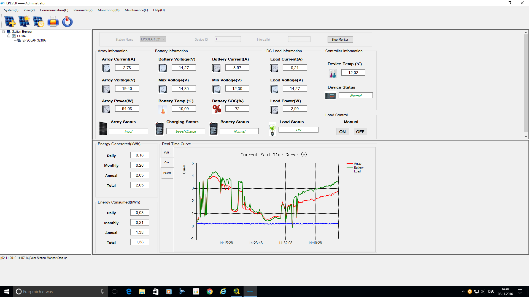529x297 pixels.
Task: Click the solar panel with clock toolbar icon
Action: [39, 21]
